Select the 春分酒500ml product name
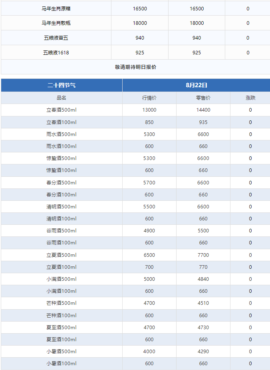 click(x=62, y=183)
